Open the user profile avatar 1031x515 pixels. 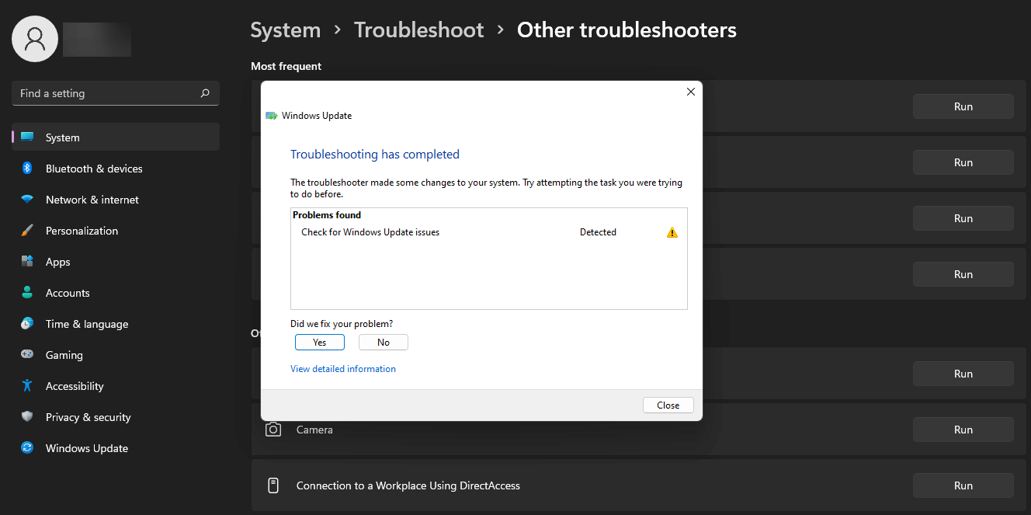35,39
